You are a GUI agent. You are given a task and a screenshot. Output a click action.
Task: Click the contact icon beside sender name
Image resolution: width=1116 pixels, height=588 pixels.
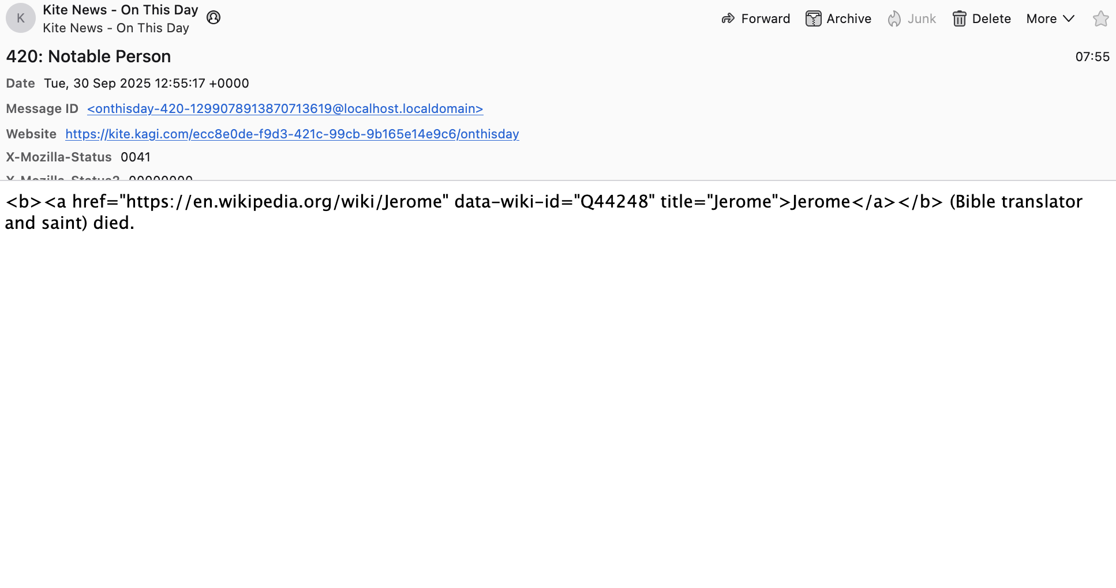click(213, 17)
